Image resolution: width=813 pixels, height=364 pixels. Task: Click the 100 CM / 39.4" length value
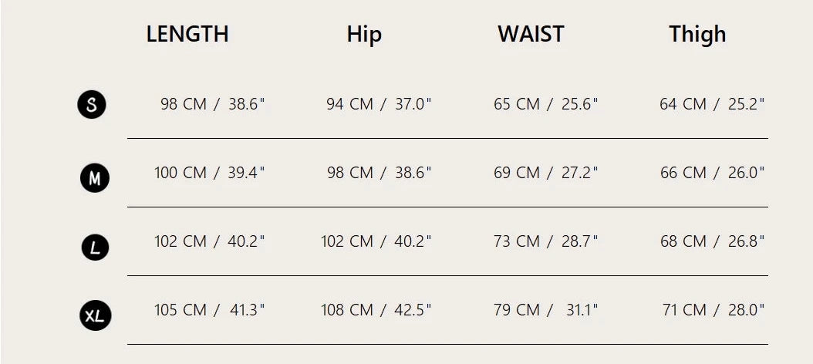pos(209,173)
